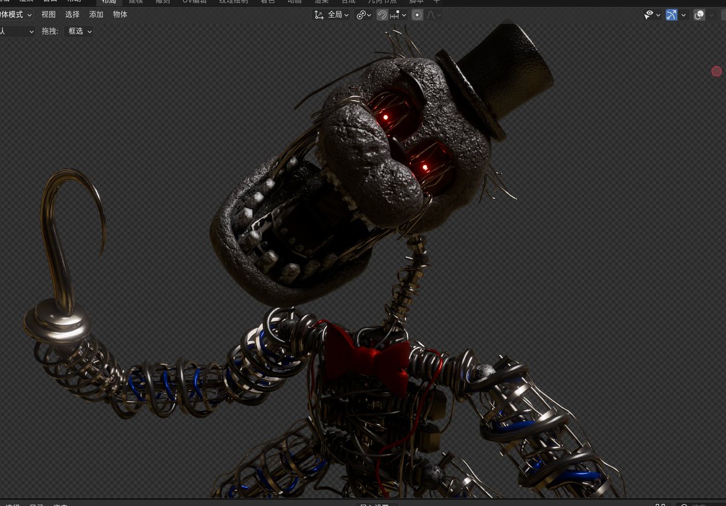Click the transform orientation axes icon
The height and width of the screenshot is (506, 726).
click(x=318, y=14)
